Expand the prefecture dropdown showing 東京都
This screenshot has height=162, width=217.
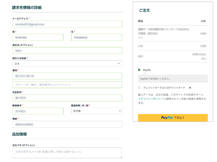tap(96, 111)
